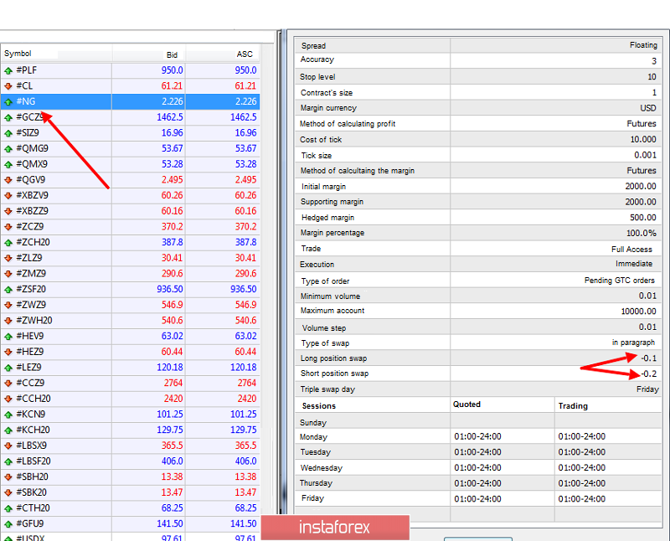Click the Trading sessions column header
The image size is (670, 541).
pyautogui.click(x=573, y=406)
